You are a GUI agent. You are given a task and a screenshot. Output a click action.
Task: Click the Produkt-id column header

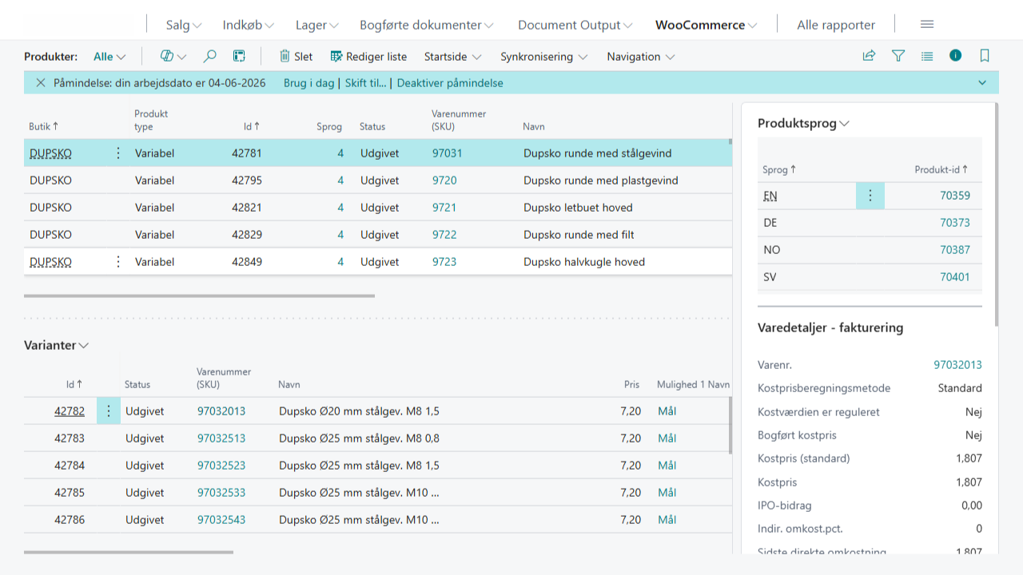click(941, 169)
